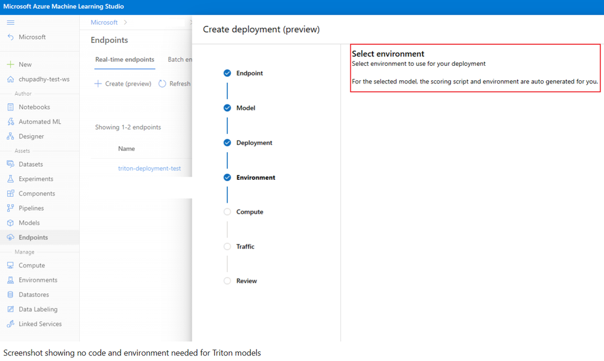Open Experiments in the sidebar

(36, 179)
